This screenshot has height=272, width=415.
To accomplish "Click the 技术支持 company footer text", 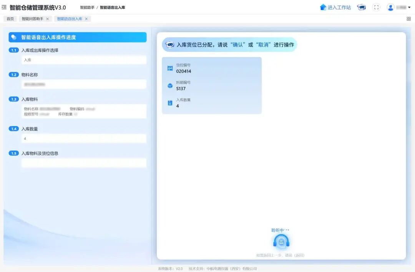I will (222, 269).
